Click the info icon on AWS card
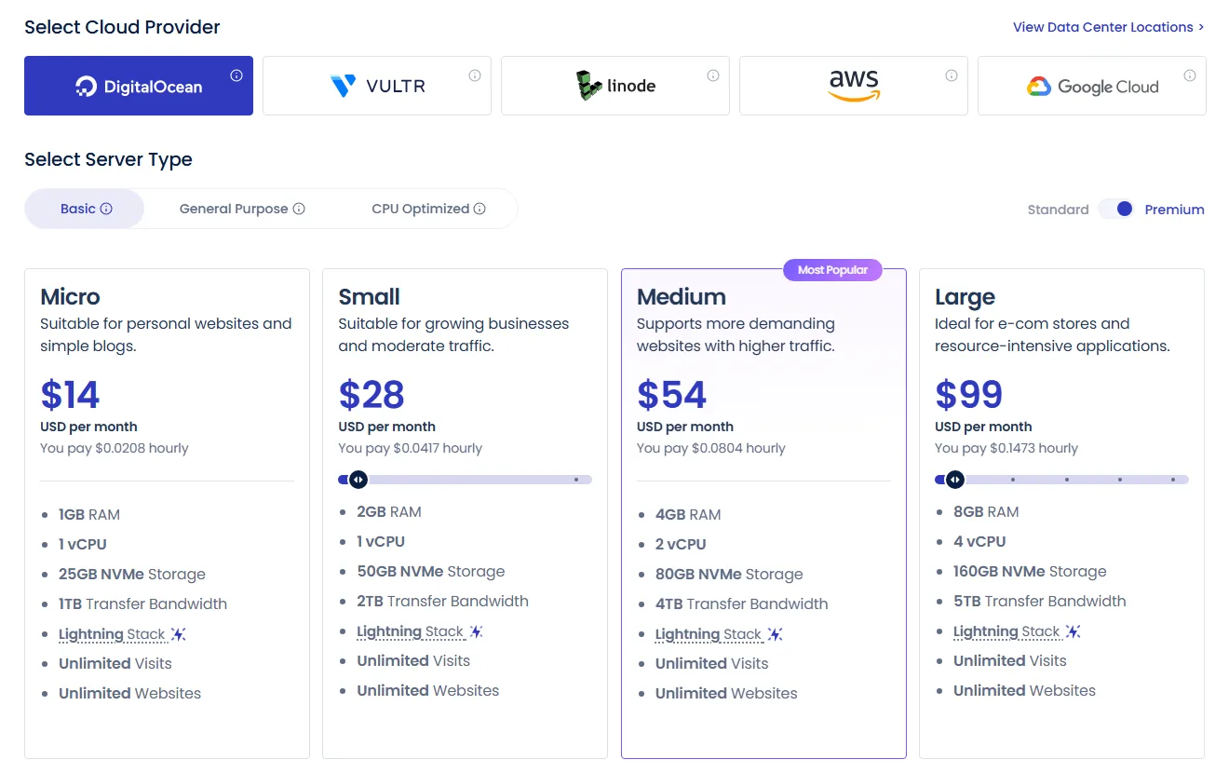The height and width of the screenshot is (773, 1229). [x=952, y=75]
